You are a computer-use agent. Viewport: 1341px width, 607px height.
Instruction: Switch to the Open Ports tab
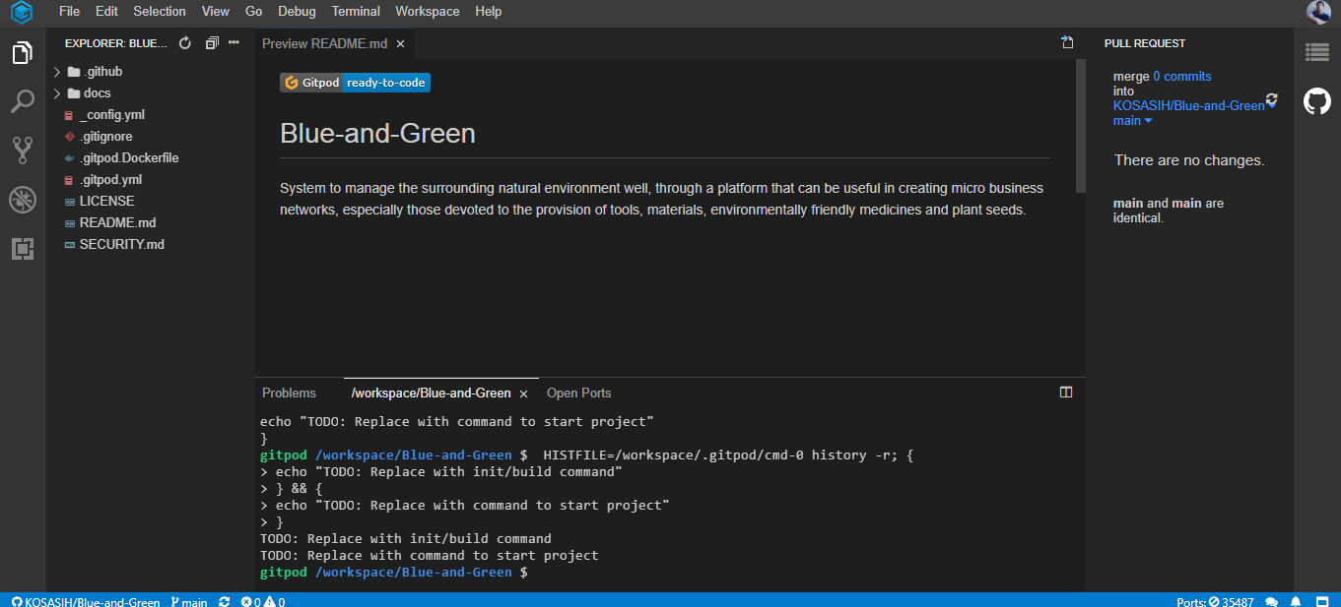point(578,393)
